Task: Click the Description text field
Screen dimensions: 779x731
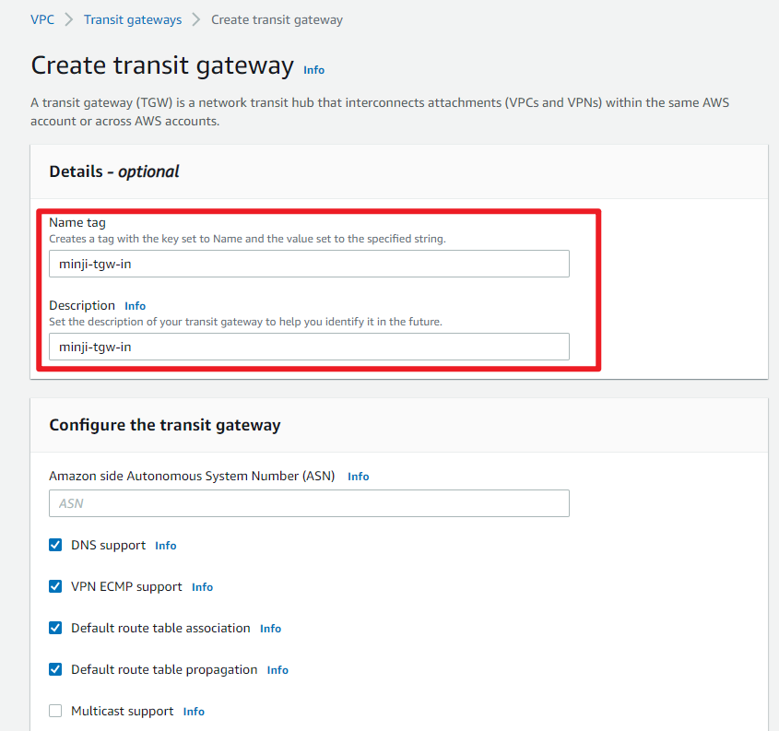Action: (x=309, y=347)
